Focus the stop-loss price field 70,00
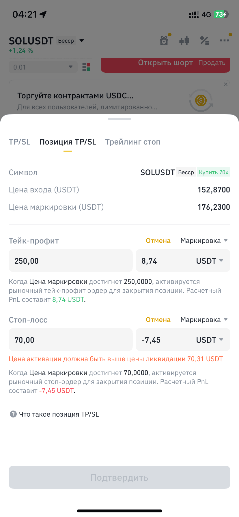The height and width of the screenshot is (517, 239). [x=71, y=340]
